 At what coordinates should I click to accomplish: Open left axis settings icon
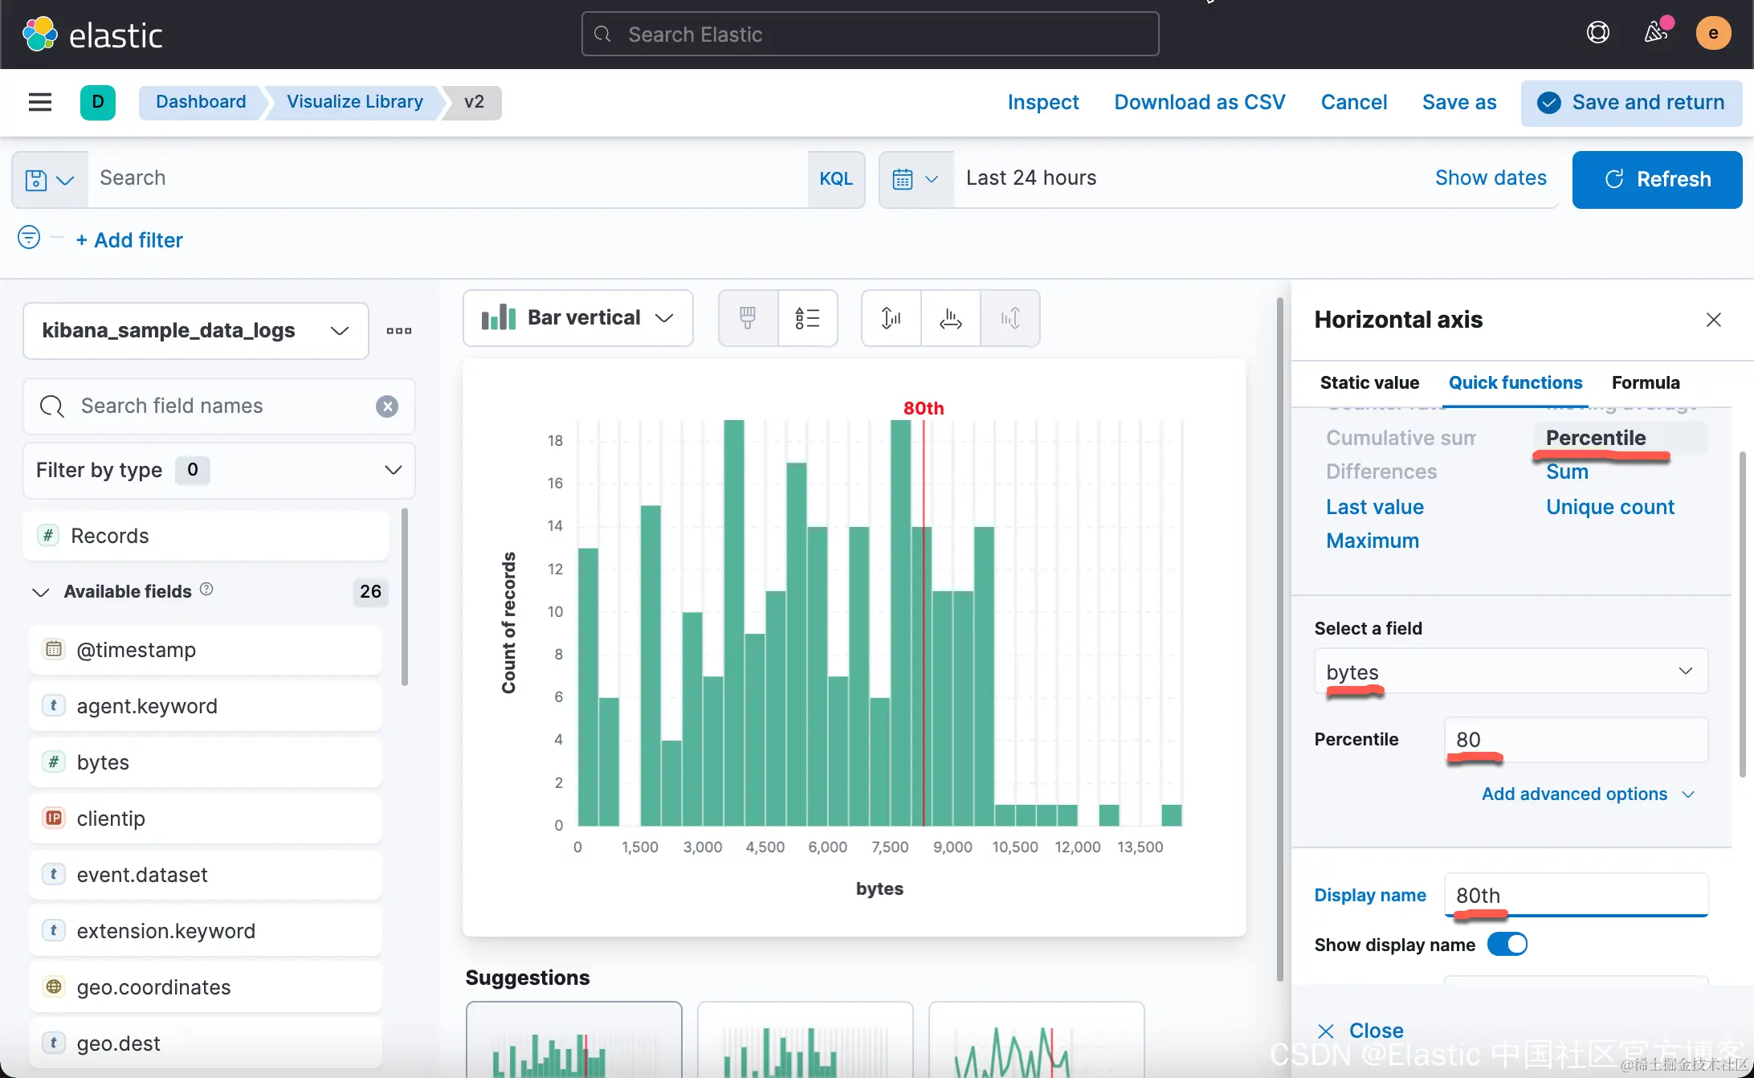(x=891, y=318)
